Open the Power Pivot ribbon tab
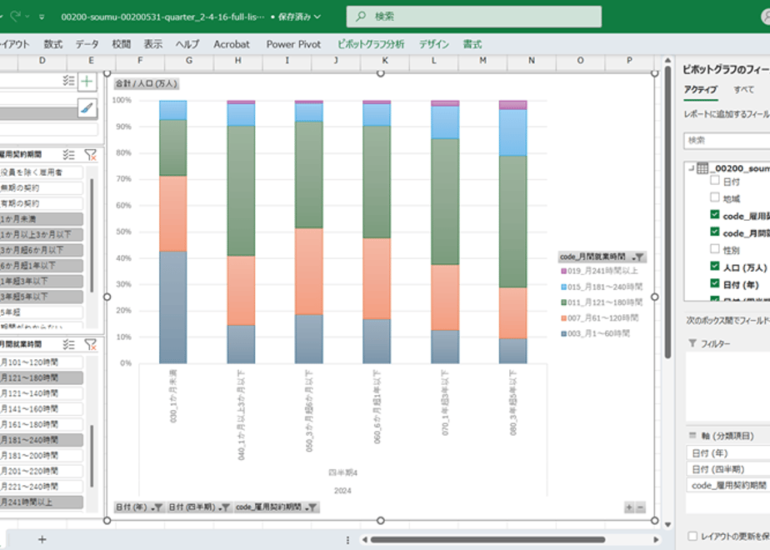The height and width of the screenshot is (550, 770). click(x=293, y=44)
